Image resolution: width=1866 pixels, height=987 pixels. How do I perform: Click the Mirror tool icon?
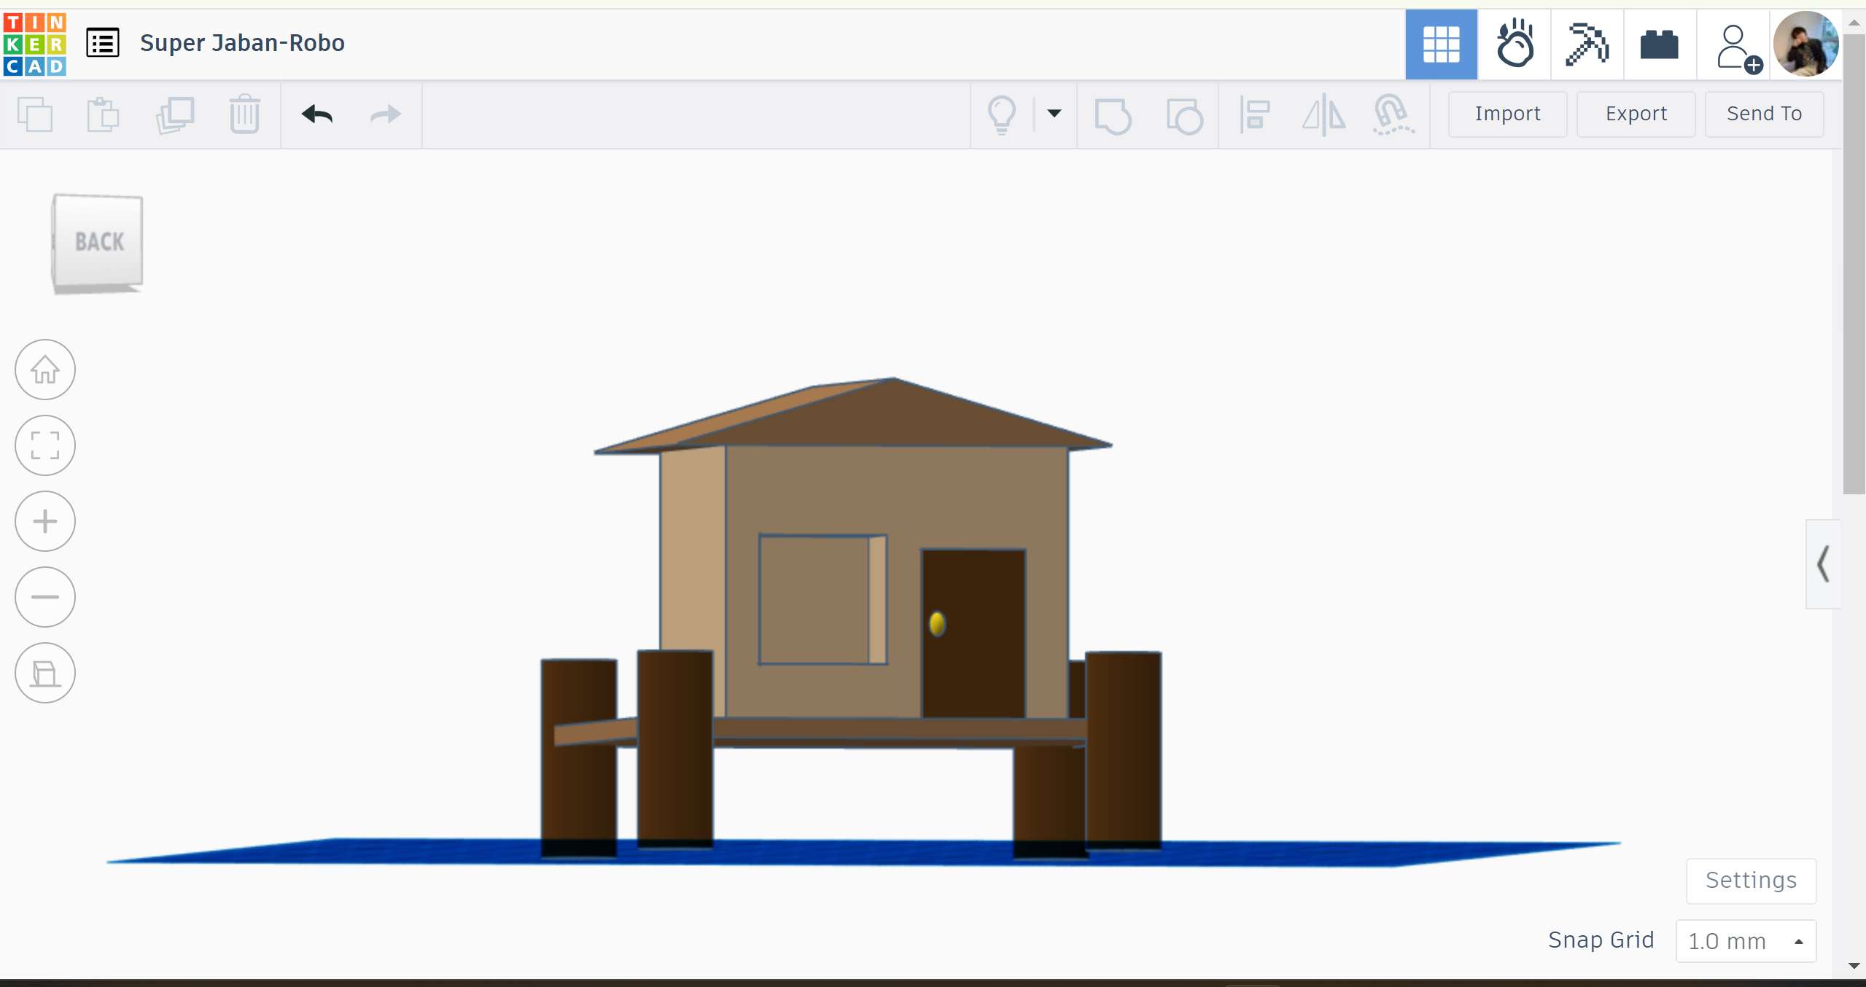(x=1324, y=115)
